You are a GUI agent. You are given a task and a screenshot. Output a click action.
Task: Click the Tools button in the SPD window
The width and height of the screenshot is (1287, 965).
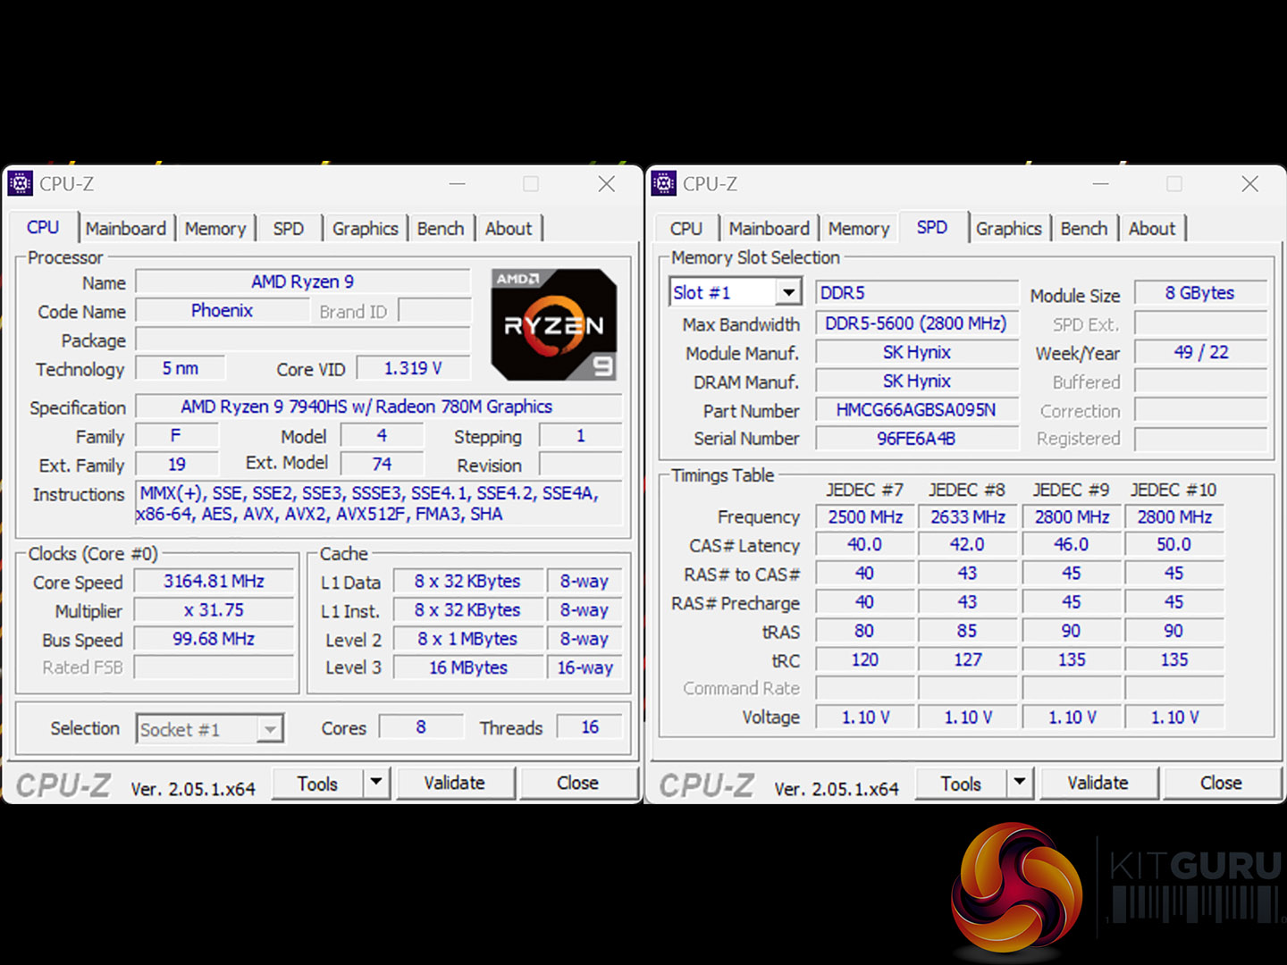(x=961, y=784)
